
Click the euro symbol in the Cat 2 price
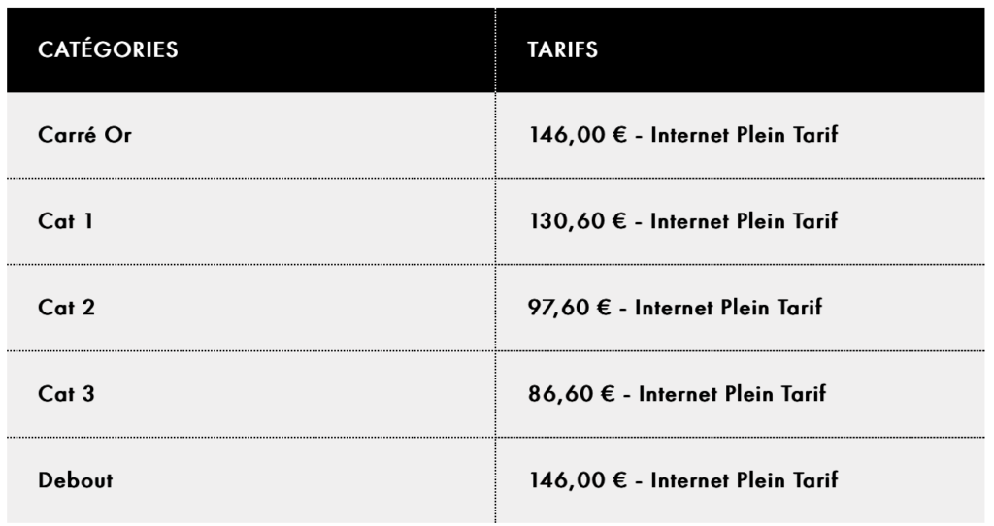tap(604, 308)
